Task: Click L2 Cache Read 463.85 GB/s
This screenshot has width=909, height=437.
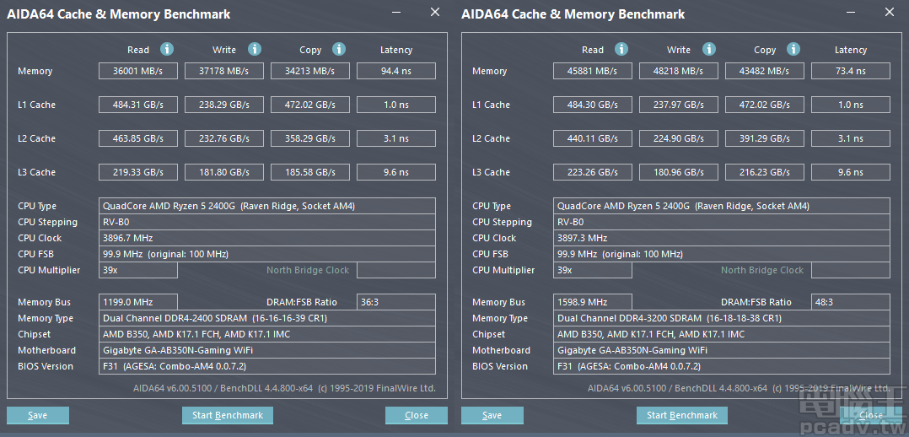Action: (138, 138)
